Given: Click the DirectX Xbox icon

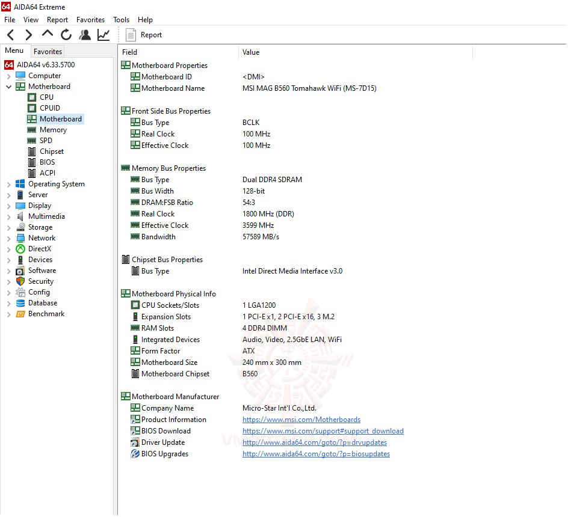Looking at the screenshot, I should 20,249.
